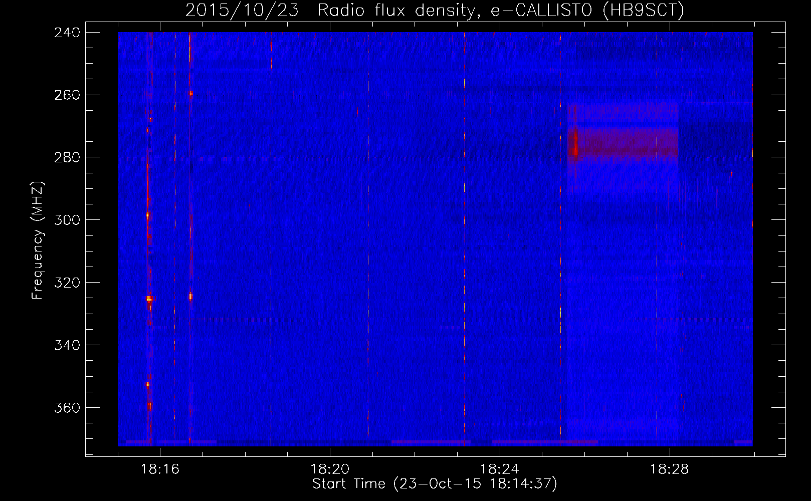Click the bright spot near 325 MHz at 18:16
Viewport: 811px width, 501px height.
pyautogui.click(x=149, y=299)
